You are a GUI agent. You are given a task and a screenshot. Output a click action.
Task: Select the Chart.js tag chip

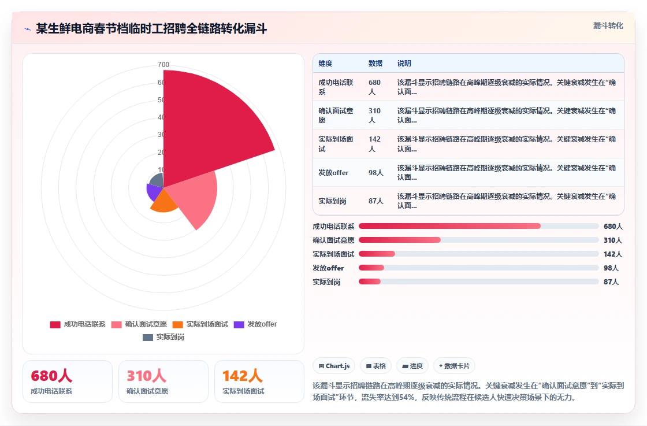(334, 366)
